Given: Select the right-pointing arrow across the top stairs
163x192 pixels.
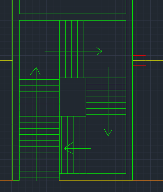Looking at the screenshot, I should [73, 51].
